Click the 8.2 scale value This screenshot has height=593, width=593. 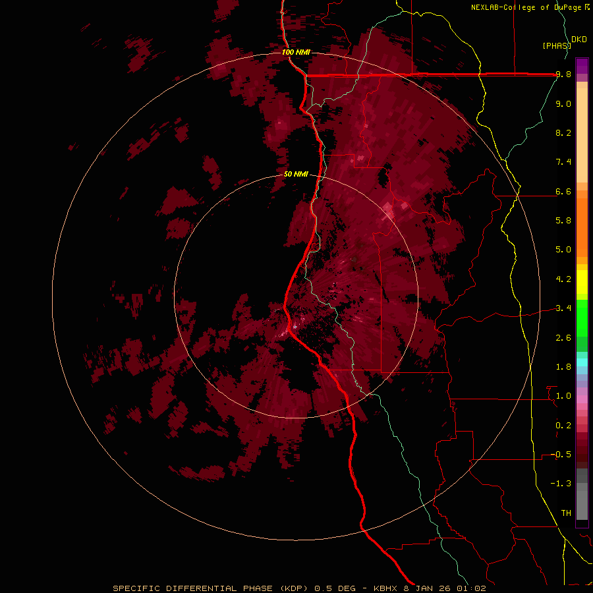(563, 132)
